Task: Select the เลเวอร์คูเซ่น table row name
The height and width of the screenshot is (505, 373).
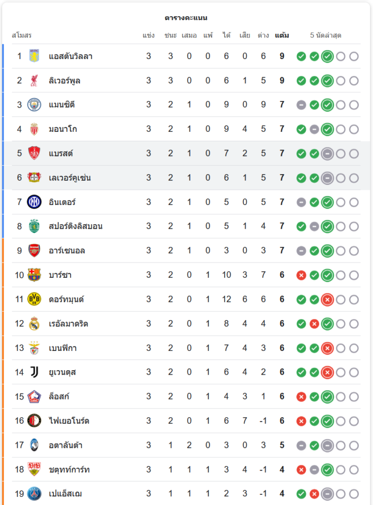Action: pyautogui.click(x=70, y=178)
